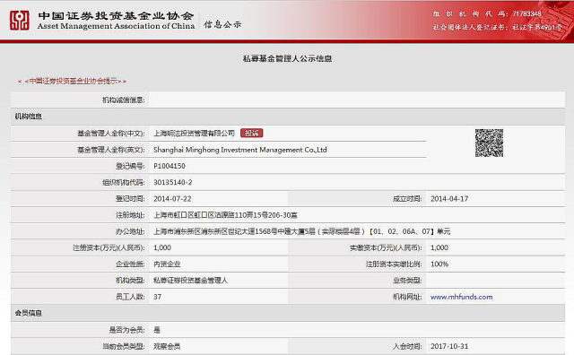Click the red AMAC logo icon
Viewport: 574px width, 355px height.
tap(20, 20)
